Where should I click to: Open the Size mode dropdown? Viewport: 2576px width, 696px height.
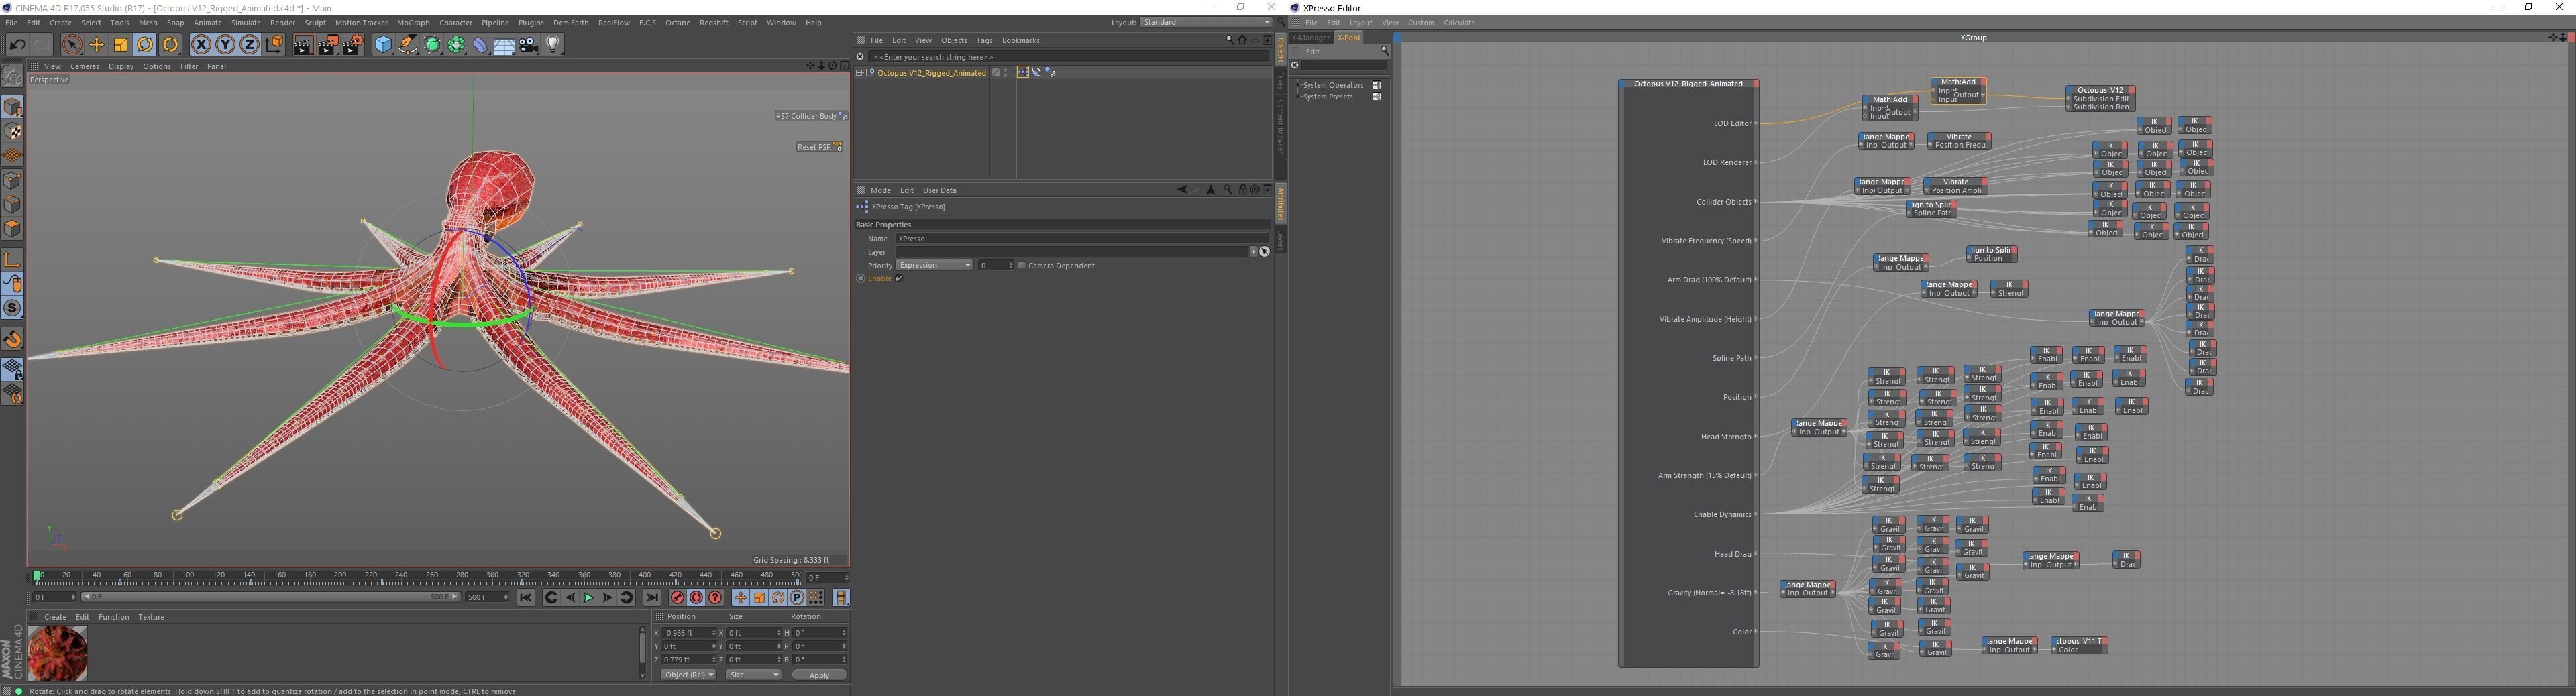[753, 675]
